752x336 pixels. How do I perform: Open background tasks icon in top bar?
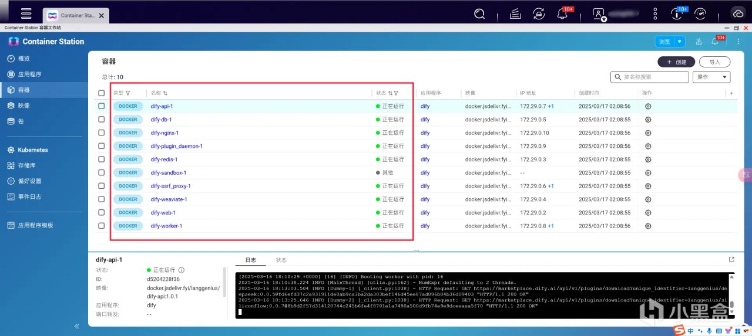pyautogui.click(x=515, y=13)
